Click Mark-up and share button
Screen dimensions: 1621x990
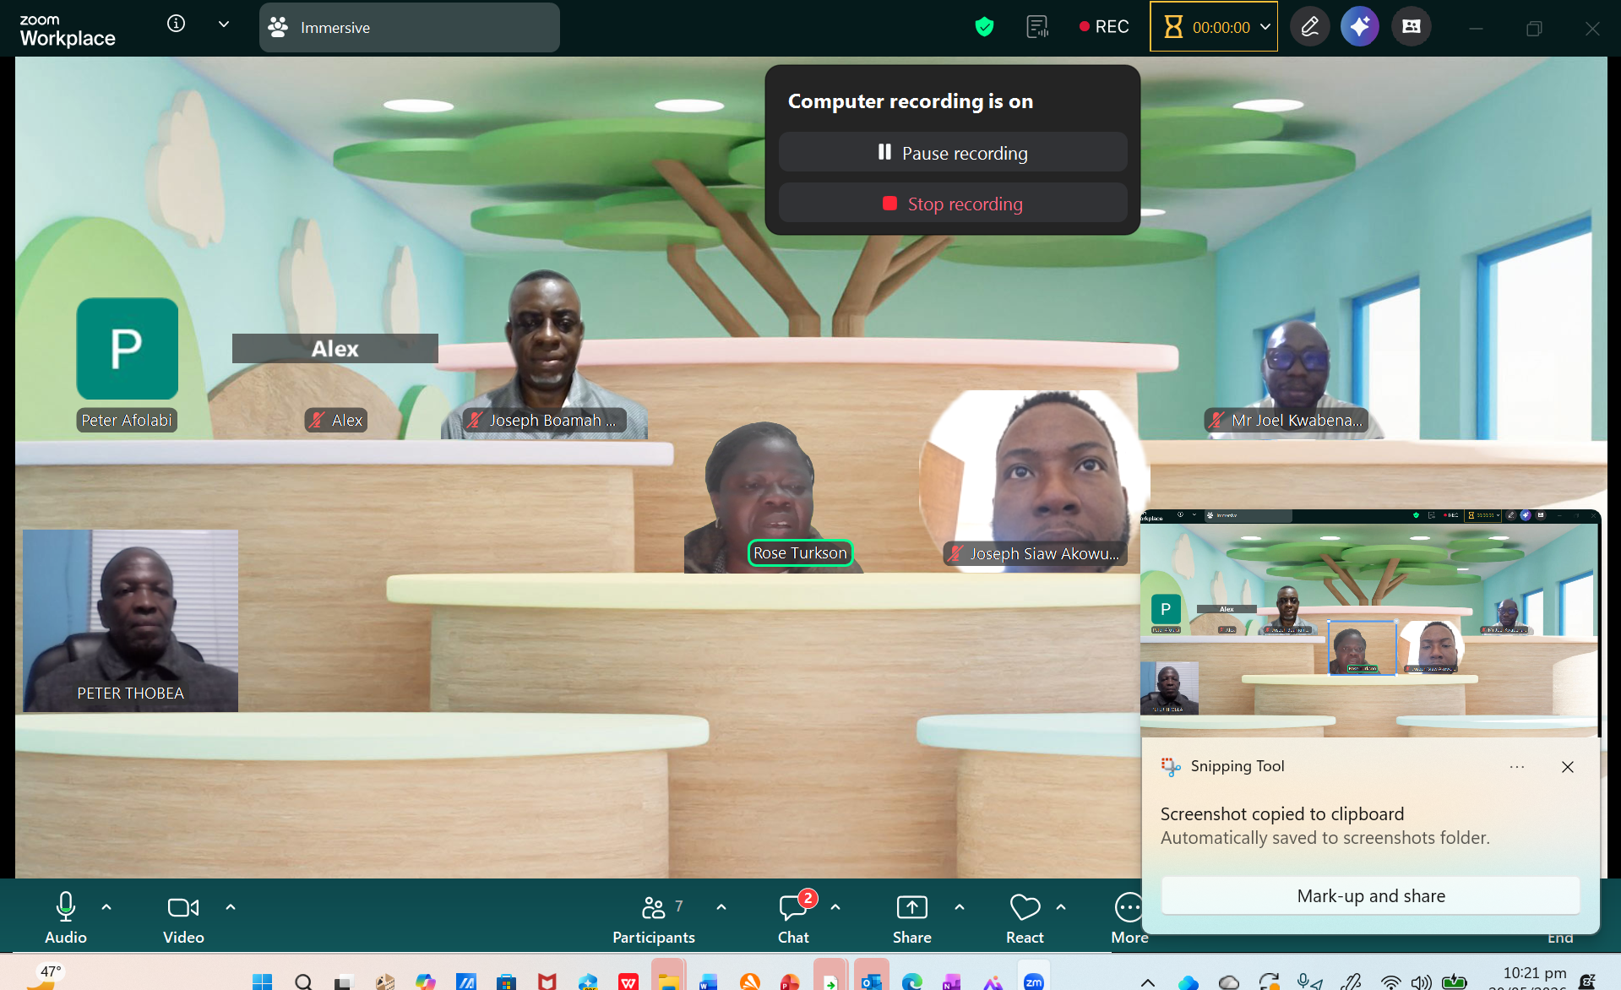tap(1371, 895)
